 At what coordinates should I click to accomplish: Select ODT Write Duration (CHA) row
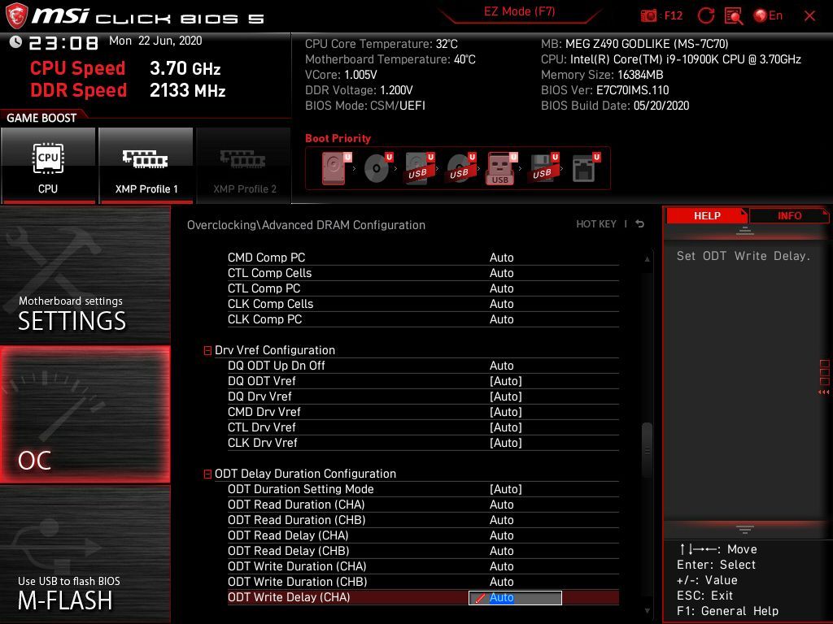(x=423, y=566)
